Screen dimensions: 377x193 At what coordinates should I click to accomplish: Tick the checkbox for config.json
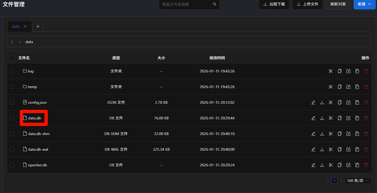point(12,102)
